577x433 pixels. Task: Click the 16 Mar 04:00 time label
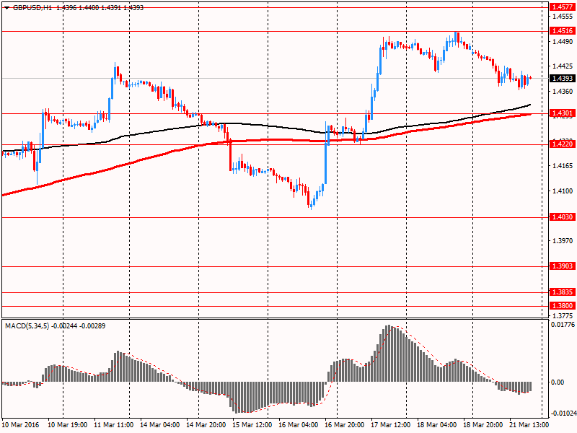click(x=299, y=425)
